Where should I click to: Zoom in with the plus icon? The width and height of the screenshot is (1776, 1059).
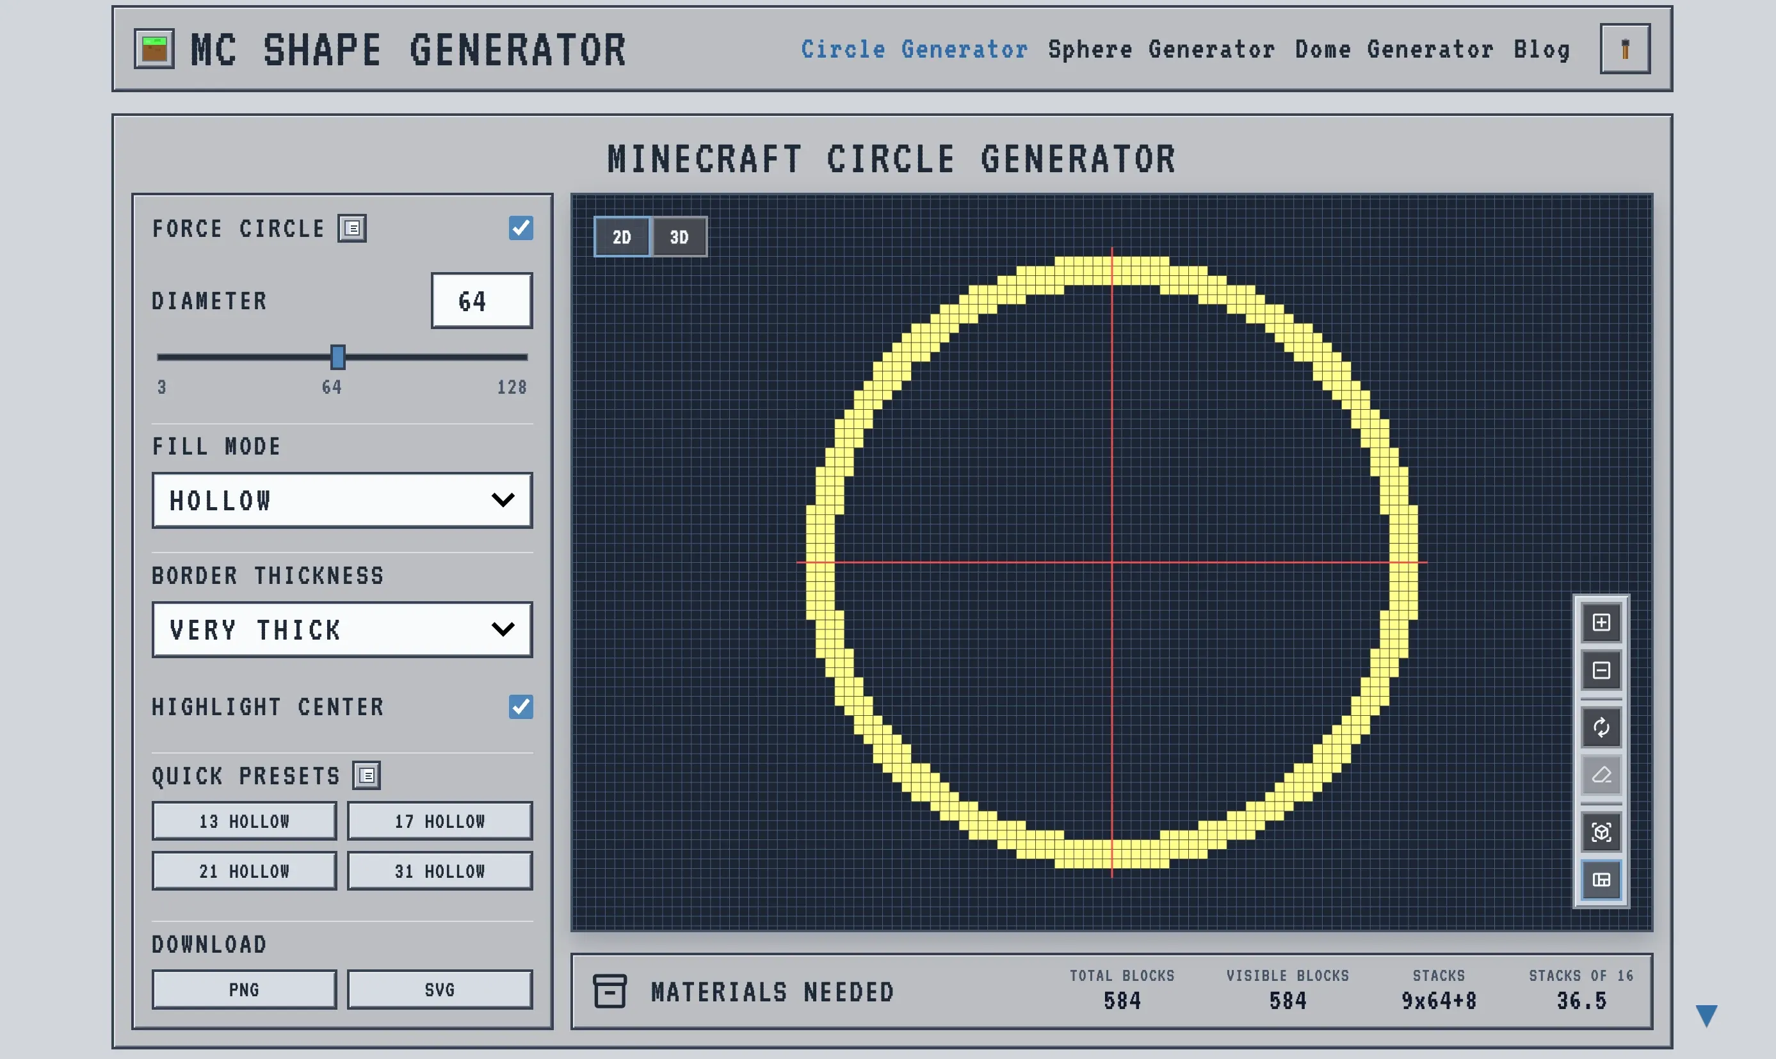[1601, 622]
